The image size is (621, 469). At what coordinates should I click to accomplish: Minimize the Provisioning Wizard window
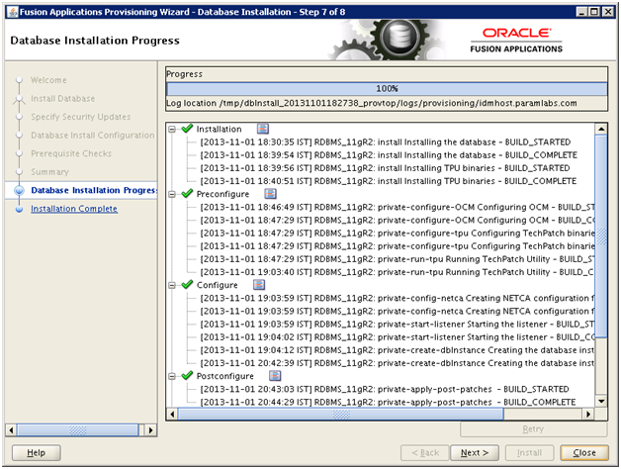click(x=581, y=12)
